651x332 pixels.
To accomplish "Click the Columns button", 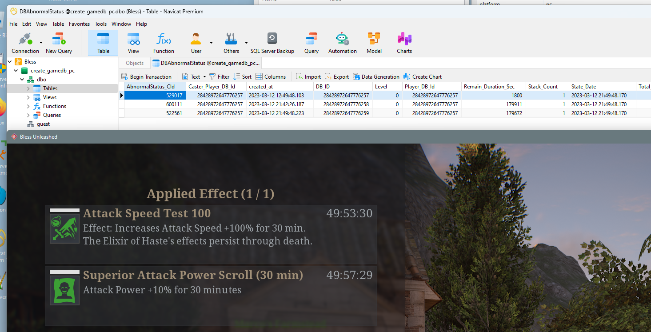I will click(271, 76).
